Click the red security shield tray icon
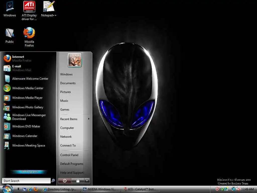This screenshot has height=193, width=257. 217,189
